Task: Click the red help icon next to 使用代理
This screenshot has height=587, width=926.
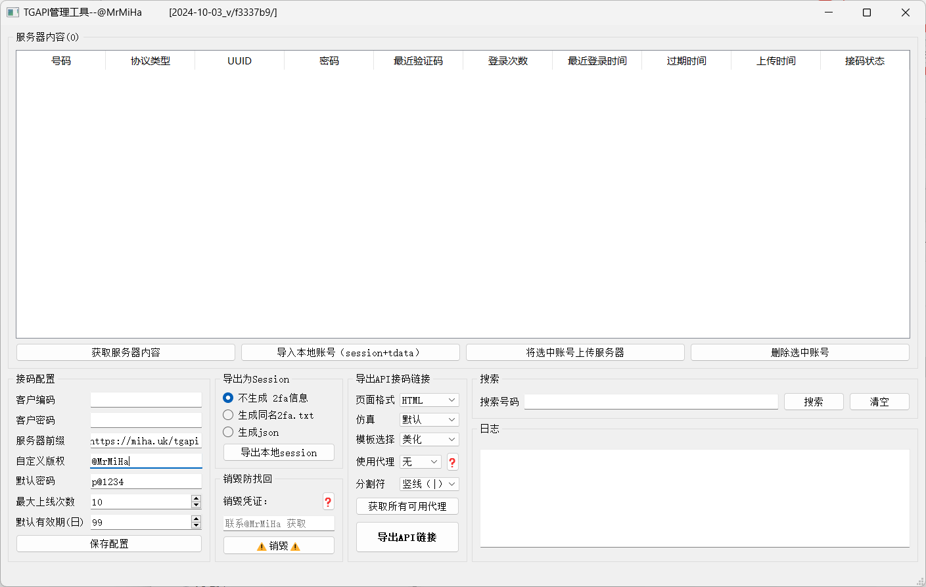Action: point(452,462)
